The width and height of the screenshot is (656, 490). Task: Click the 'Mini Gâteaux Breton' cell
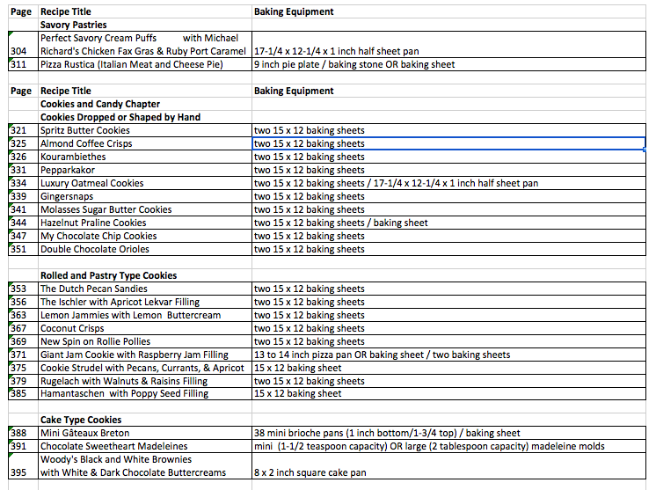point(145,433)
